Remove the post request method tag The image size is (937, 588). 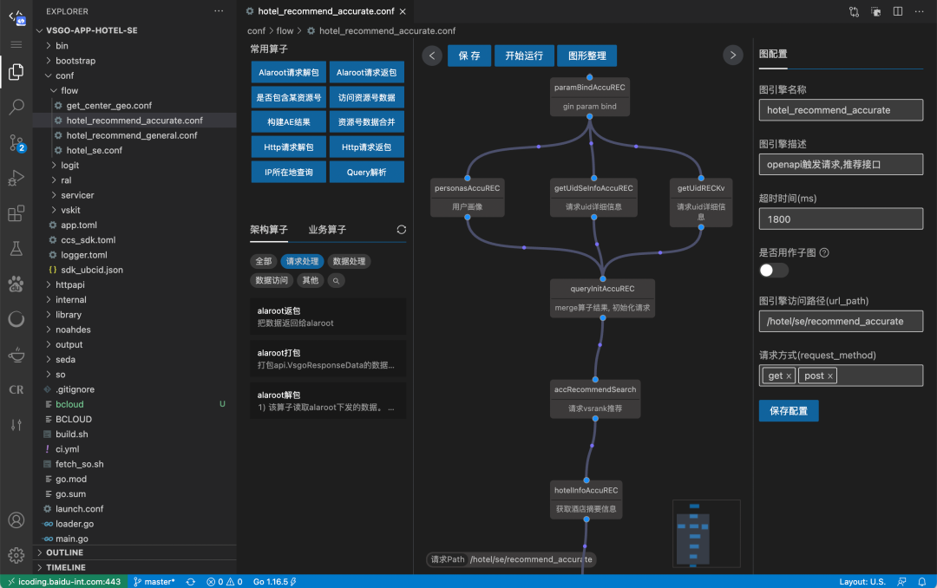tap(829, 376)
